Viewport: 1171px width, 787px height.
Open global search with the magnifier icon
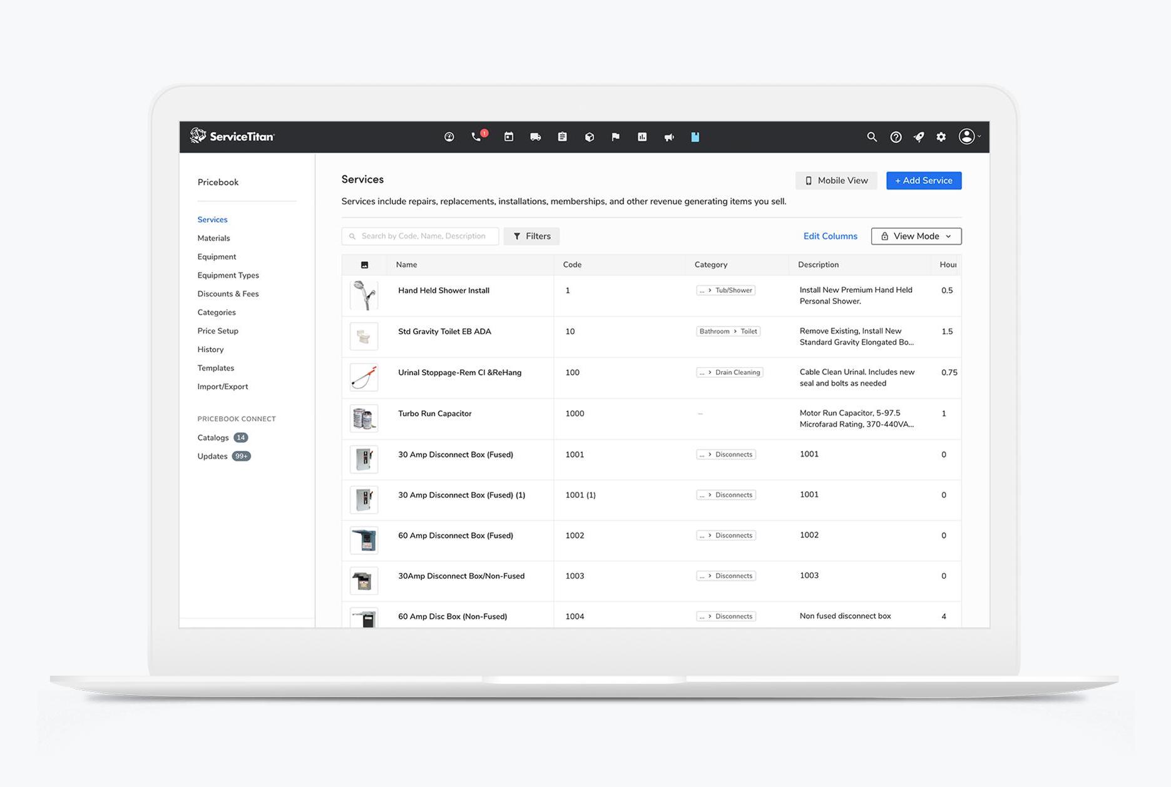tap(872, 136)
